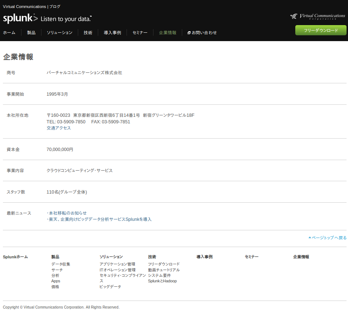Viewport: 348px width, 314px height.
Task: Select 企業情報 in the top navigation bar
Action: 168,33
